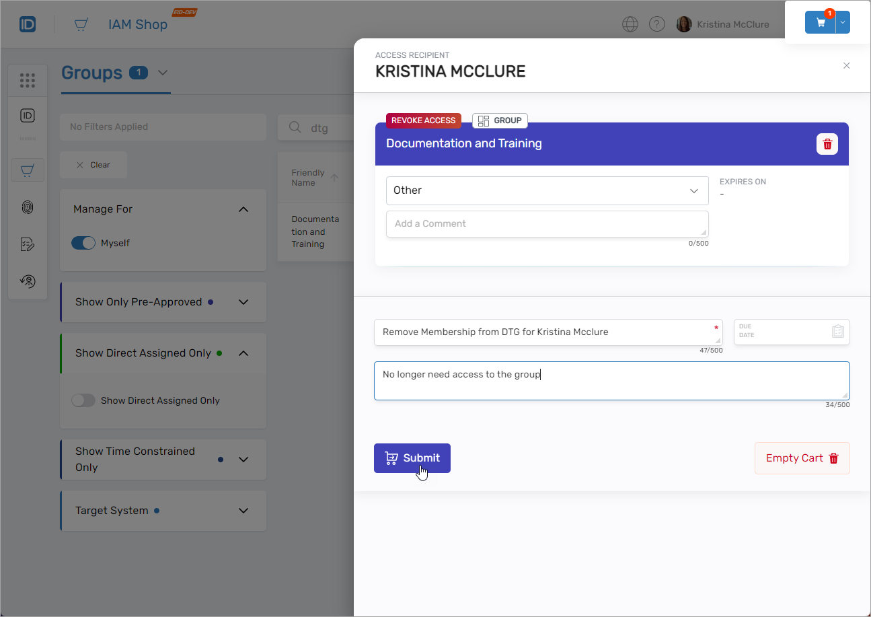The height and width of the screenshot is (617, 871).
Task: Open the fingerprint icon in sidebar
Action: coord(28,207)
